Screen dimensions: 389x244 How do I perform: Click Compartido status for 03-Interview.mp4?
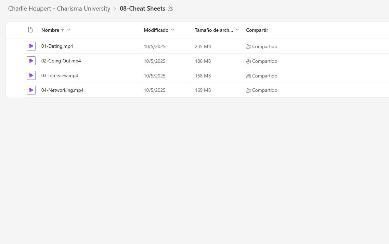pyautogui.click(x=264, y=76)
